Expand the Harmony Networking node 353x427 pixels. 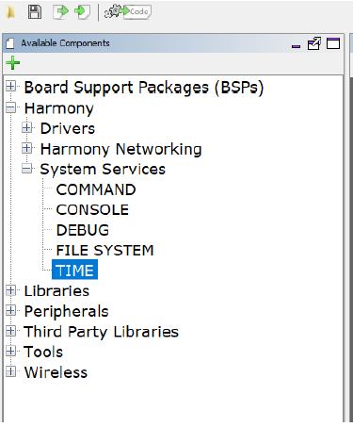tap(27, 148)
